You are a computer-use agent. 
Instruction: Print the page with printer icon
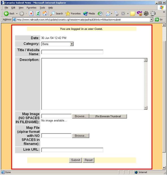tap(116, 14)
